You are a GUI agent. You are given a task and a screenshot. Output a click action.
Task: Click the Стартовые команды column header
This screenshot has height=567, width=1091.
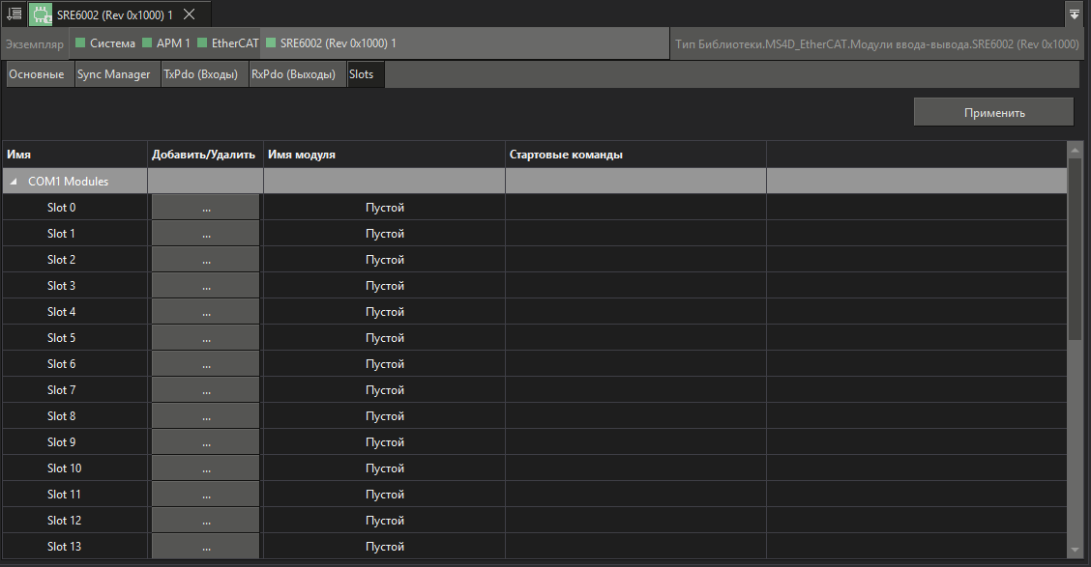click(x=636, y=155)
